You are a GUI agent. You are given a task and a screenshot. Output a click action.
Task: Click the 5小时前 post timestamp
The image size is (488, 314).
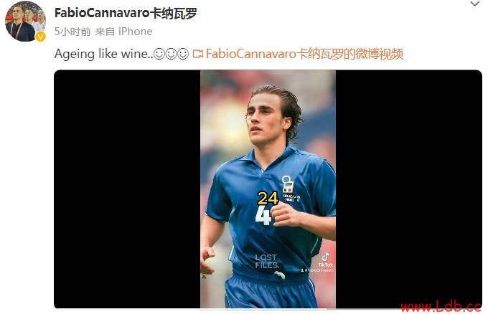[x=72, y=32]
